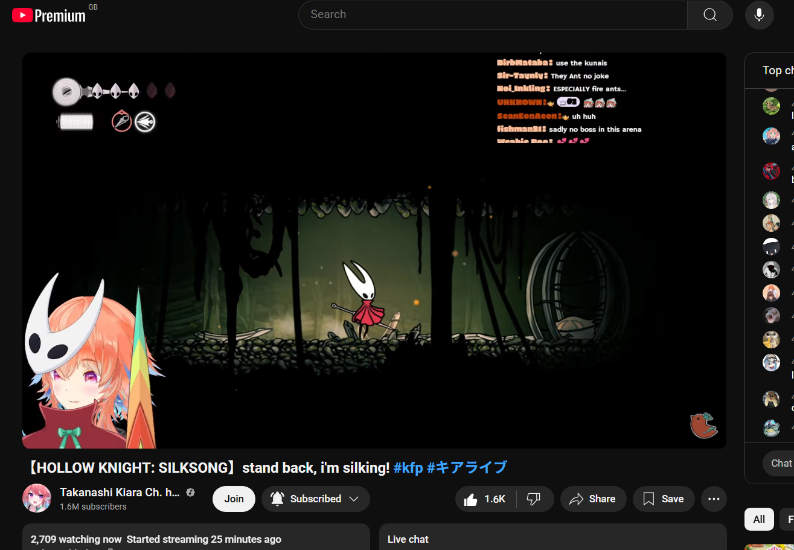Save the video to a playlist

click(663, 499)
